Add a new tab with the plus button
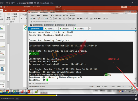 pyautogui.click(x=90, y=29)
